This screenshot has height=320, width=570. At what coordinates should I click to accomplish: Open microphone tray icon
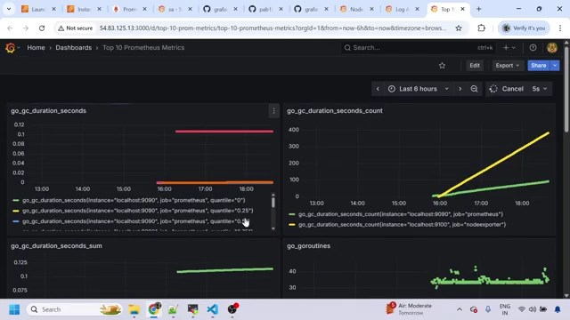point(488,309)
